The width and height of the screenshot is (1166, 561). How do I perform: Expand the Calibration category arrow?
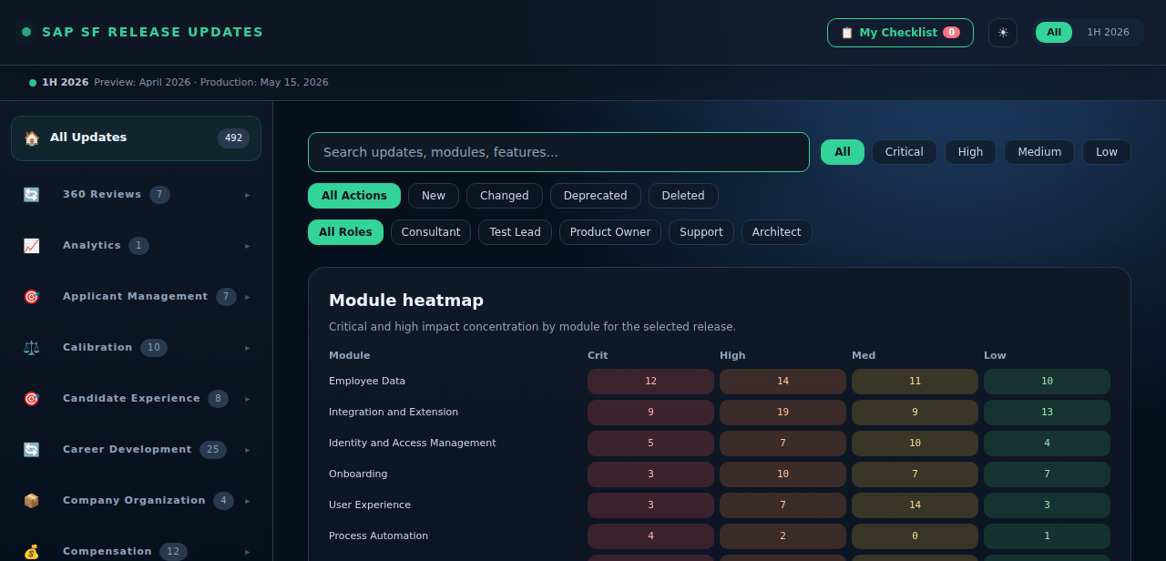[x=247, y=348]
